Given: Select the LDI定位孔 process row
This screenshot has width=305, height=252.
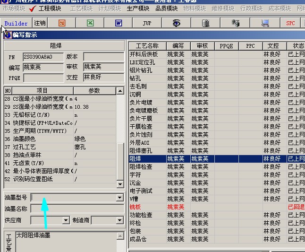Looking at the screenshot, I should 217,62.
